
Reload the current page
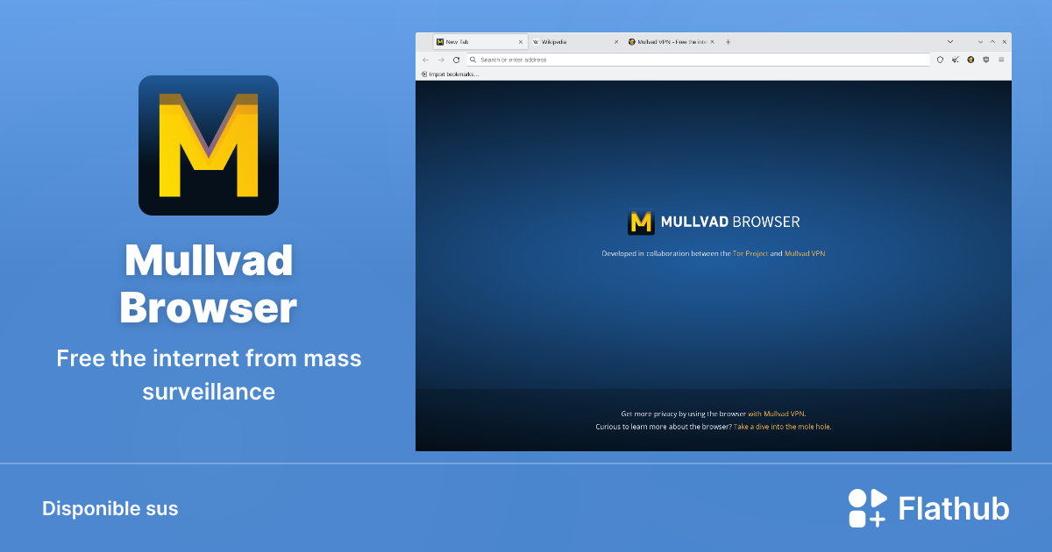point(456,60)
